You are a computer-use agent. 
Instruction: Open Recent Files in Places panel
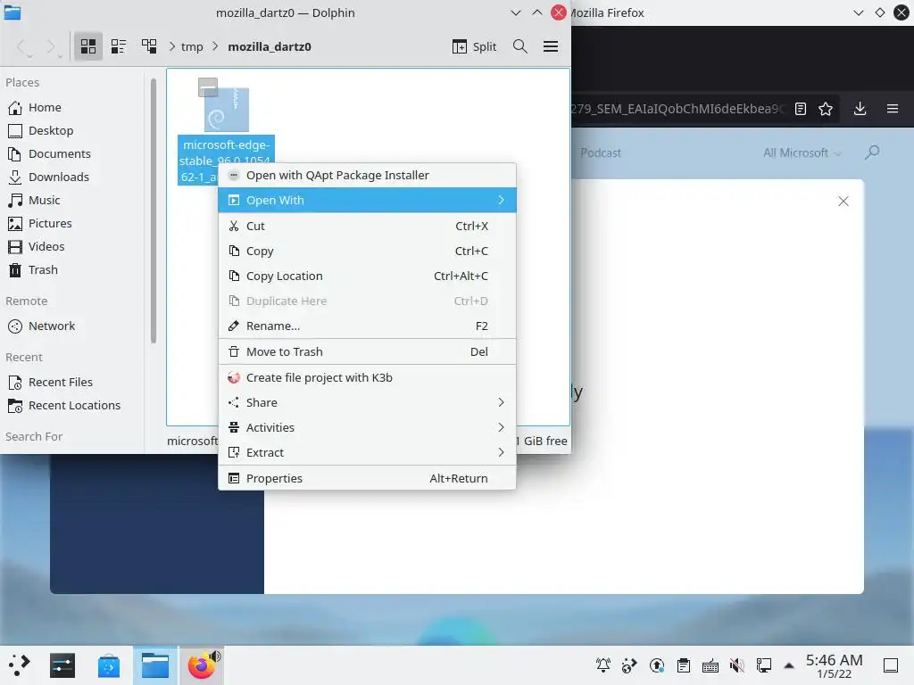click(60, 382)
